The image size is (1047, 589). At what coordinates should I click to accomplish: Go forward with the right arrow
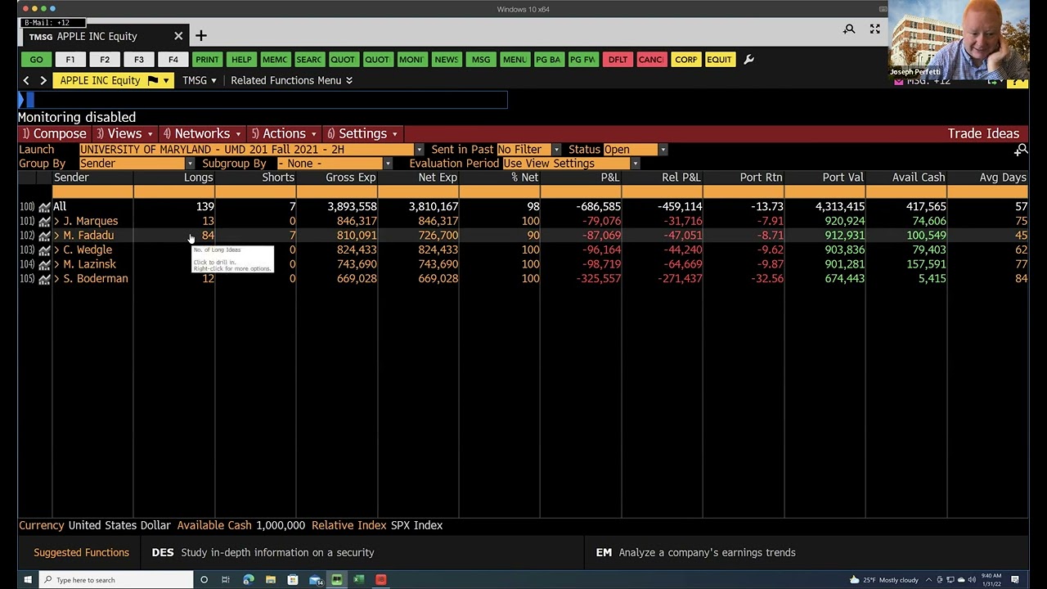point(43,80)
